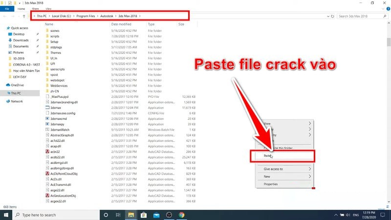Image resolution: width=391 pixels, height=220 pixels.
Task: Select the AcDbPointCloudObj file icon
Action: pyautogui.click(x=47, y=174)
